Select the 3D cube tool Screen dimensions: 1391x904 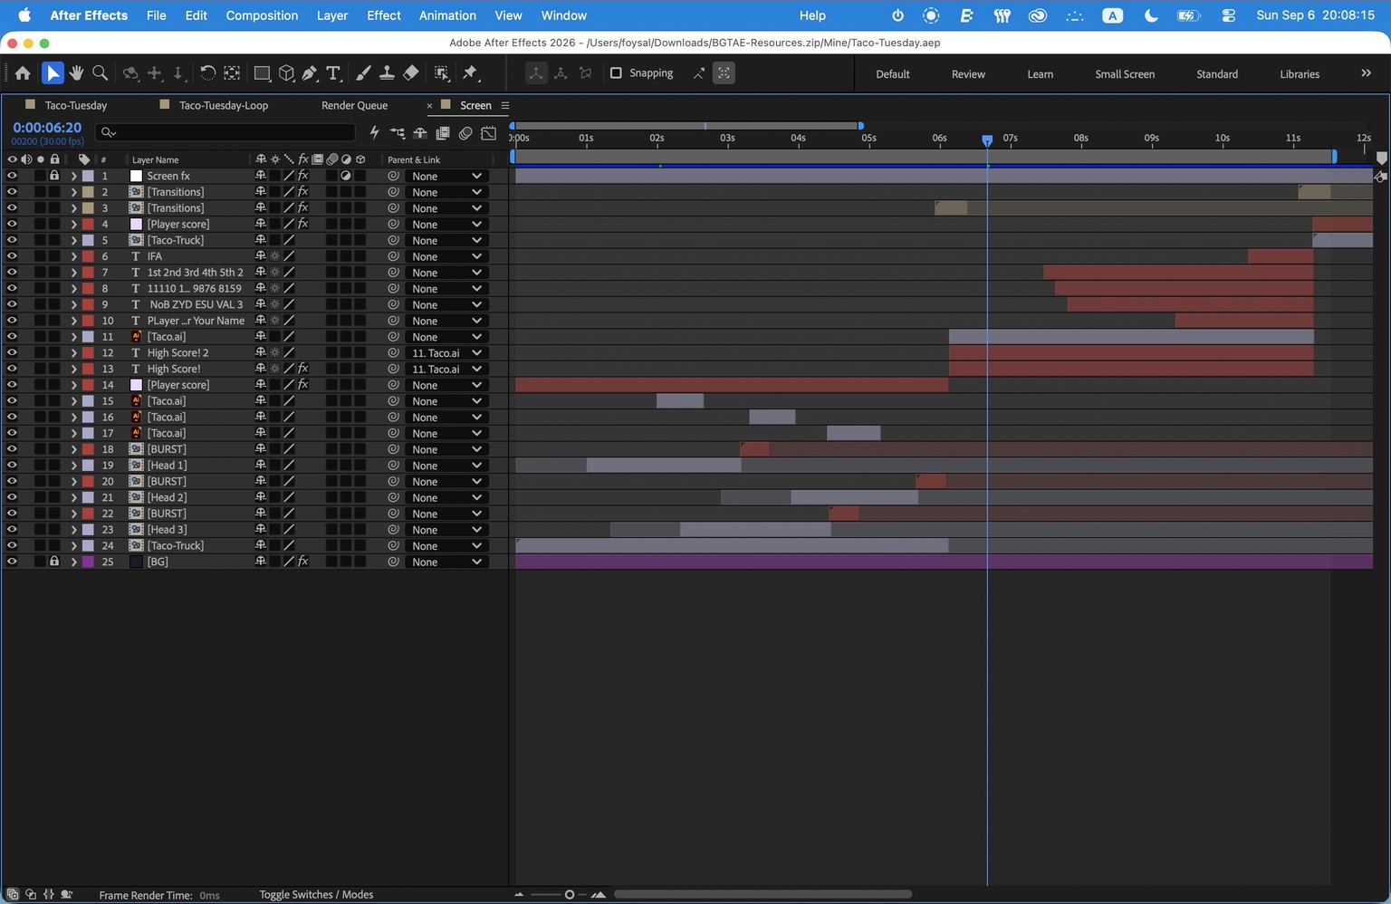(x=286, y=73)
